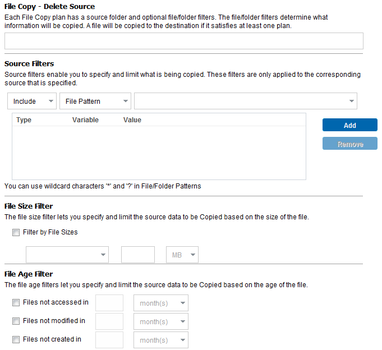Image resolution: width=382 pixels, height=350 pixels.
Task: Click the File Copy plan name field
Action: pos(183,41)
